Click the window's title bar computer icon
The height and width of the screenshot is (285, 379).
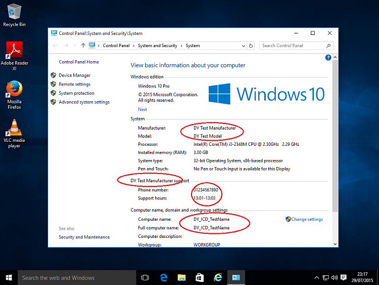[54, 33]
